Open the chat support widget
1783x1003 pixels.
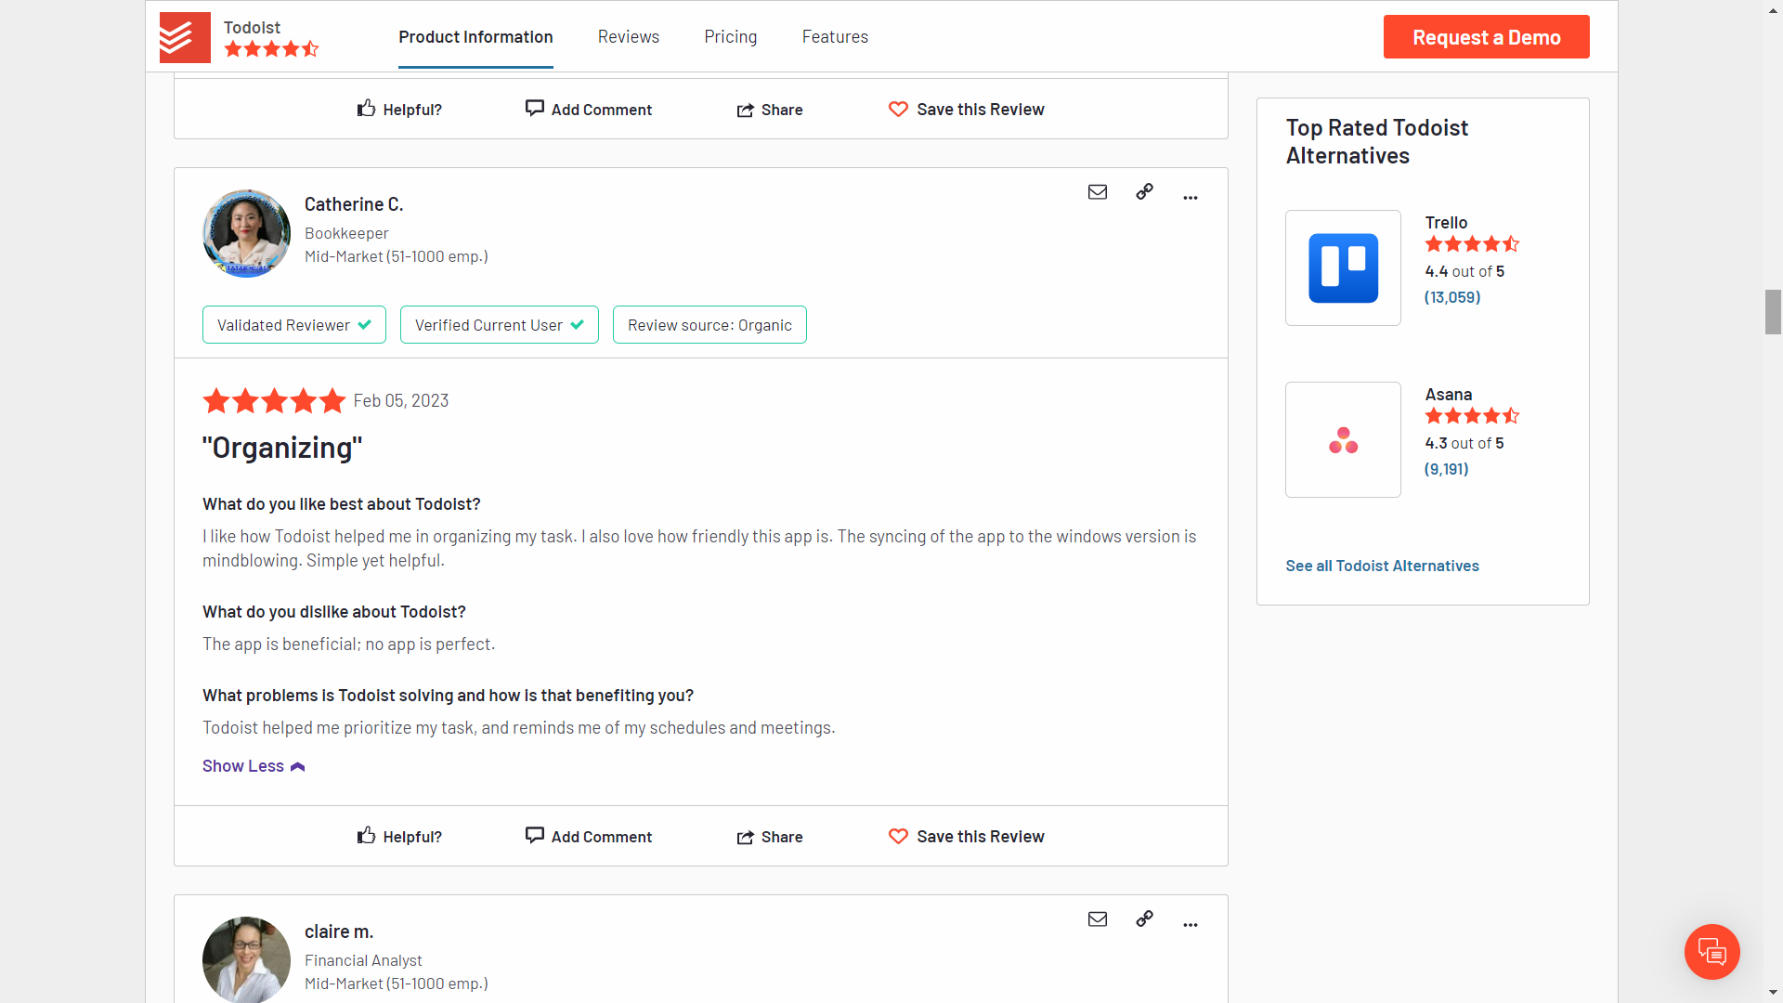pyautogui.click(x=1711, y=952)
